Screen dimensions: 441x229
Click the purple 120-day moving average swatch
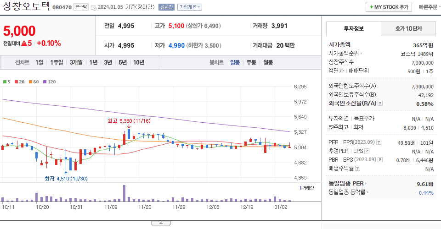click(x=45, y=82)
